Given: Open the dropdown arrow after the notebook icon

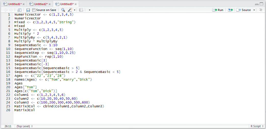Looking at the screenshot, I should [90, 10].
